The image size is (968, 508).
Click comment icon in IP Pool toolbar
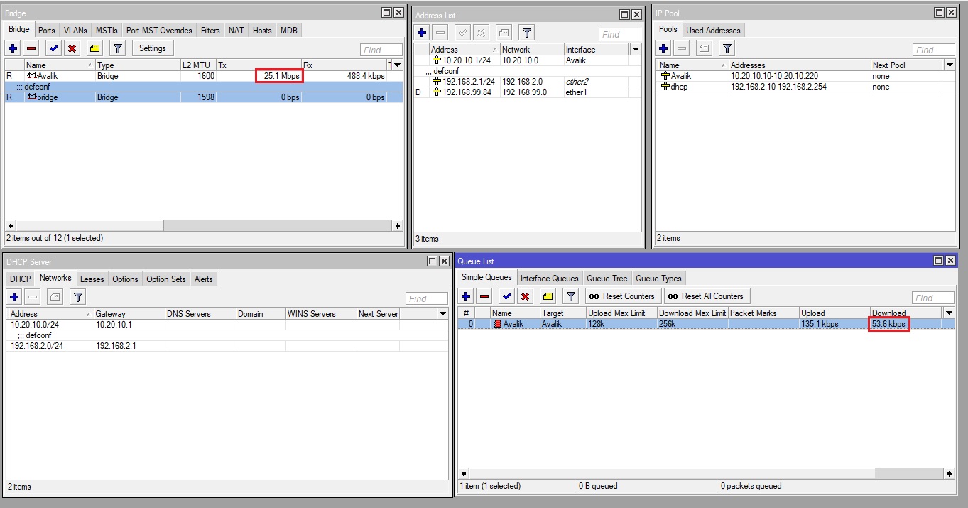tap(704, 48)
